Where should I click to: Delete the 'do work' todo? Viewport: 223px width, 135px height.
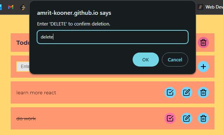[x=203, y=118]
